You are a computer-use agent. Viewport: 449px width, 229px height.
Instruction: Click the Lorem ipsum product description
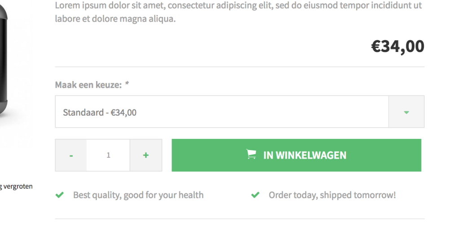(238, 12)
